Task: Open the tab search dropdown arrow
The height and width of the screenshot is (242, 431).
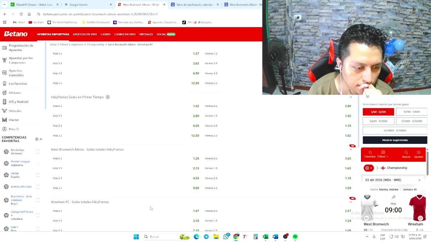Action: (x=4, y=5)
